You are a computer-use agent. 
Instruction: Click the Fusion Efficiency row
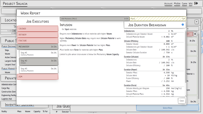click(154, 78)
